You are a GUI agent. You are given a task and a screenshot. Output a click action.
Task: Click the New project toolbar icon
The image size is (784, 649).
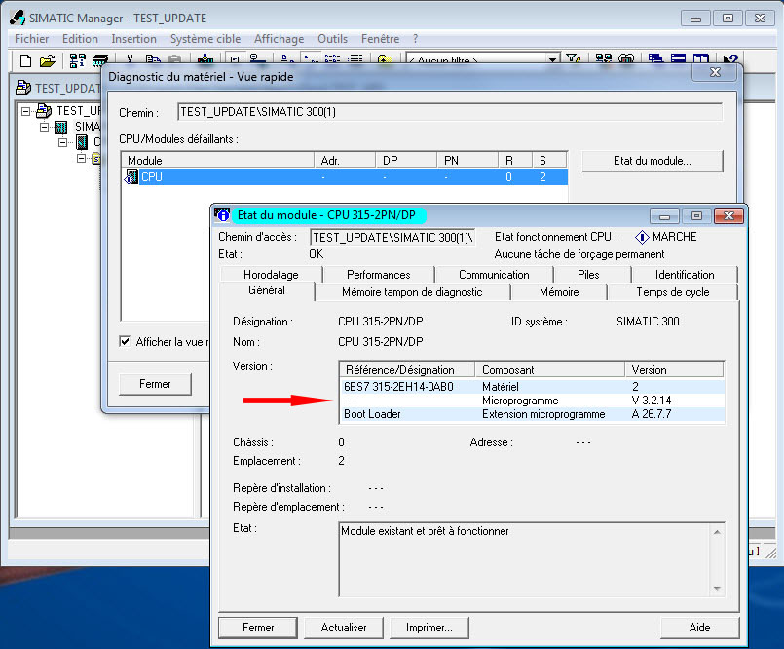click(x=25, y=61)
